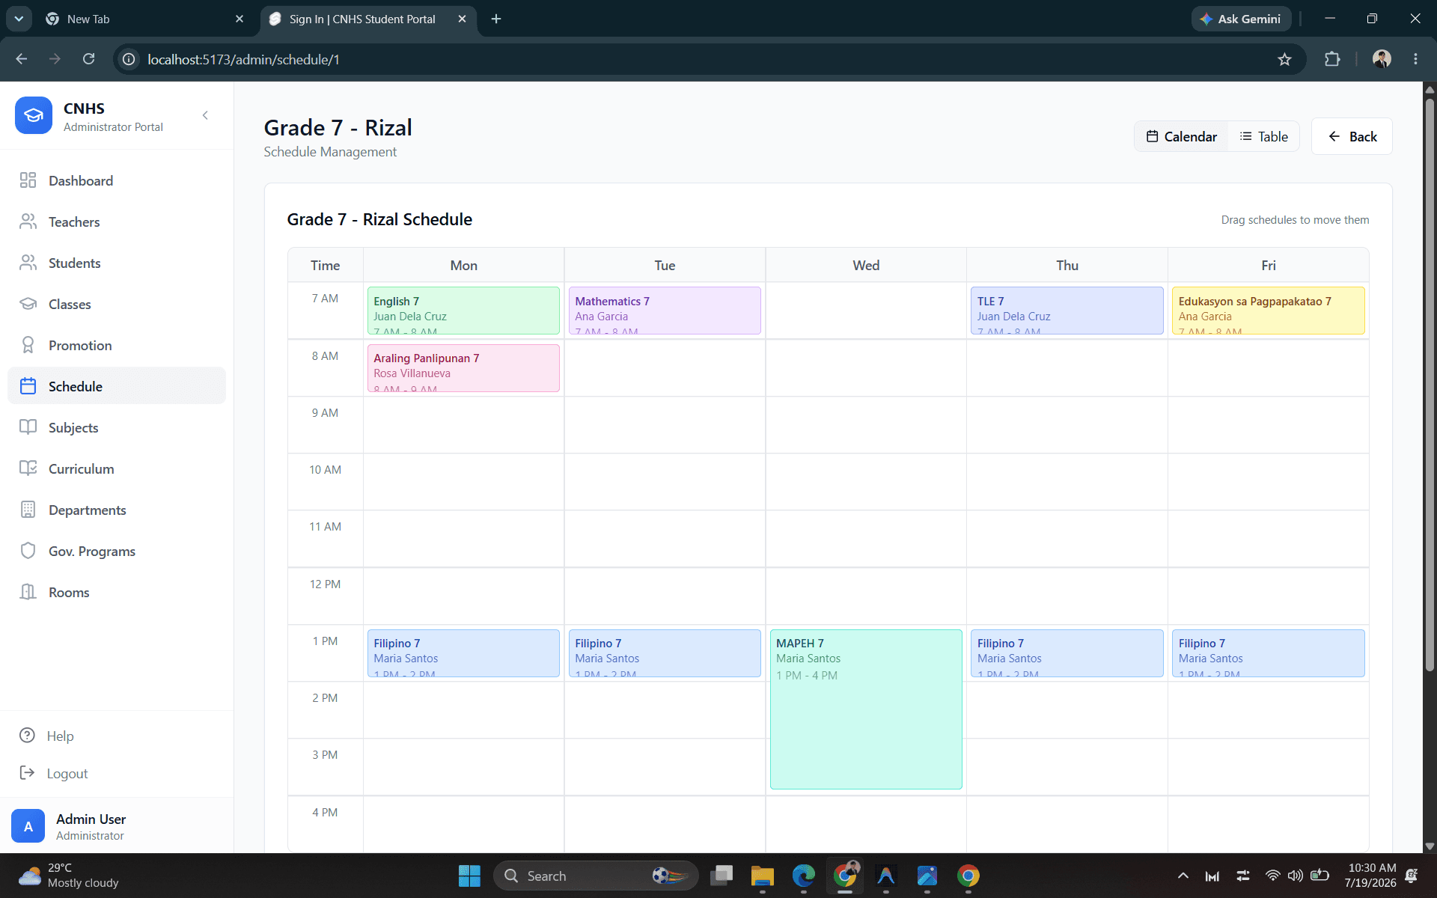This screenshot has width=1437, height=898.
Task: Select the Monday Filipino 7 block
Action: (x=463, y=653)
